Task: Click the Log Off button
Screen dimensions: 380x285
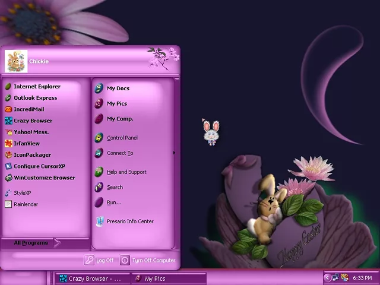Action: [99, 260]
